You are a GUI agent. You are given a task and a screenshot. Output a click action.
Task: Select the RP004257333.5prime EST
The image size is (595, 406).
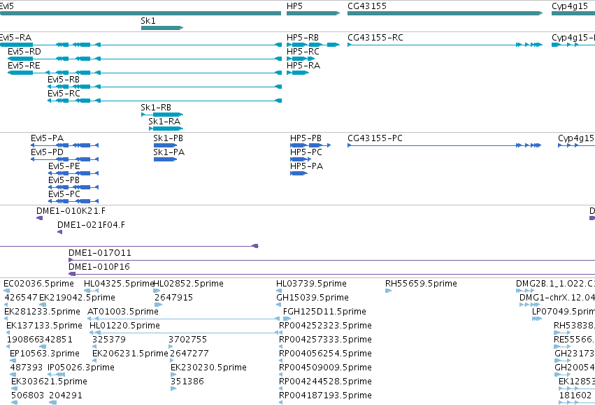280,347
